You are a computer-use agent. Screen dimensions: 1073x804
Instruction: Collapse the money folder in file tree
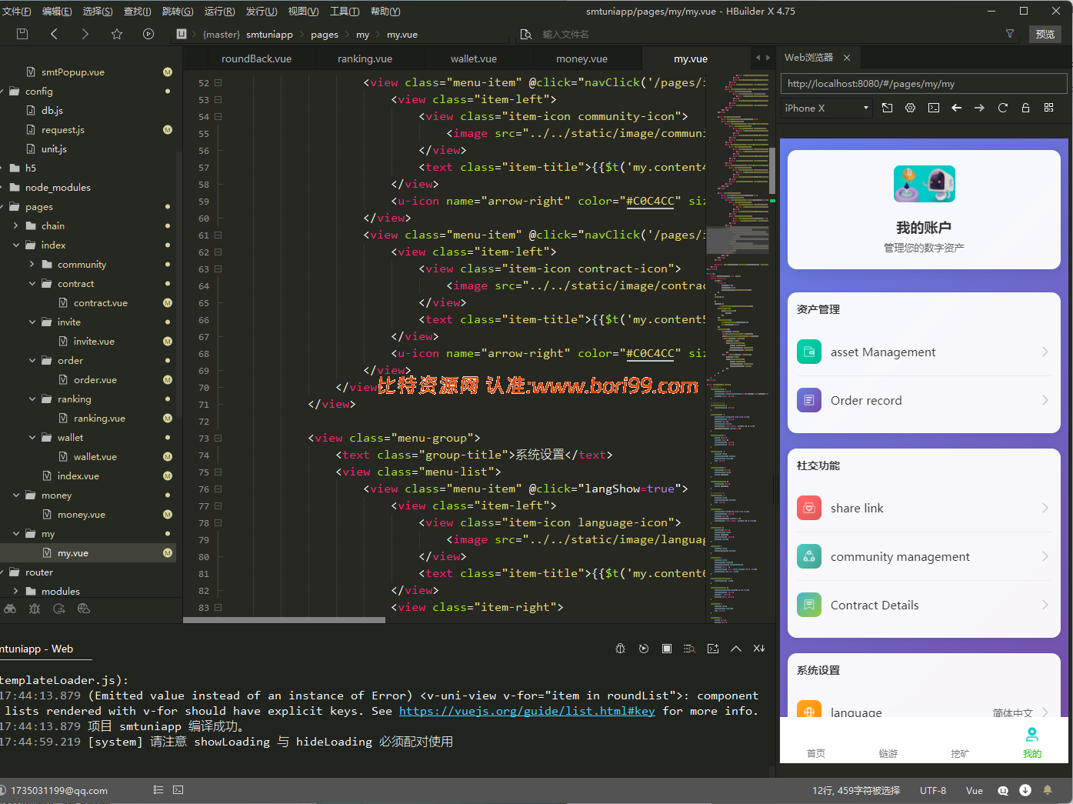[x=16, y=495]
